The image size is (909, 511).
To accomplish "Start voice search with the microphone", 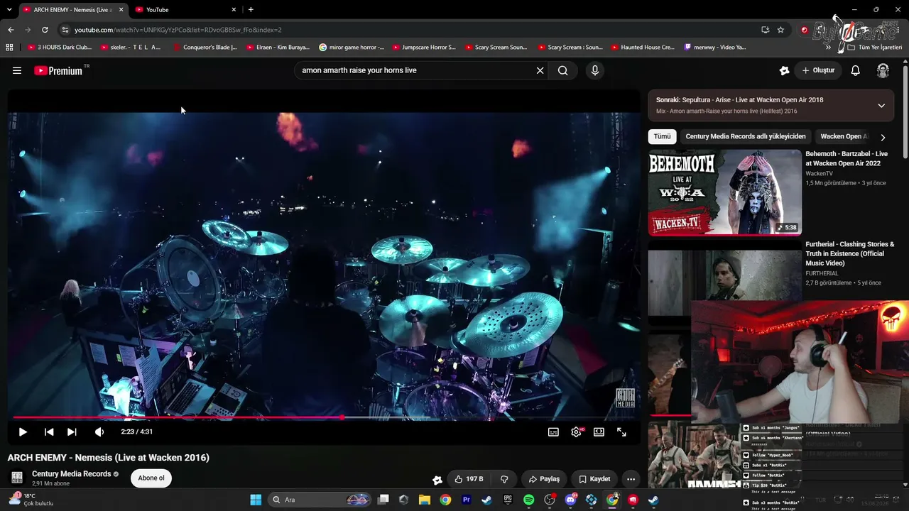I will tap(595, 70).
